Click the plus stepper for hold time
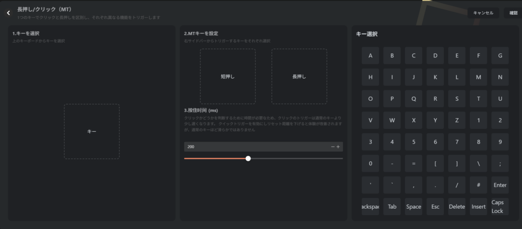Viewport: 522px width, 229px height. 338,147
